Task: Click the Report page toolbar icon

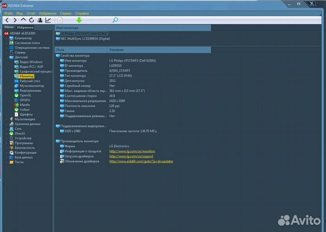Action: (60, 20)
